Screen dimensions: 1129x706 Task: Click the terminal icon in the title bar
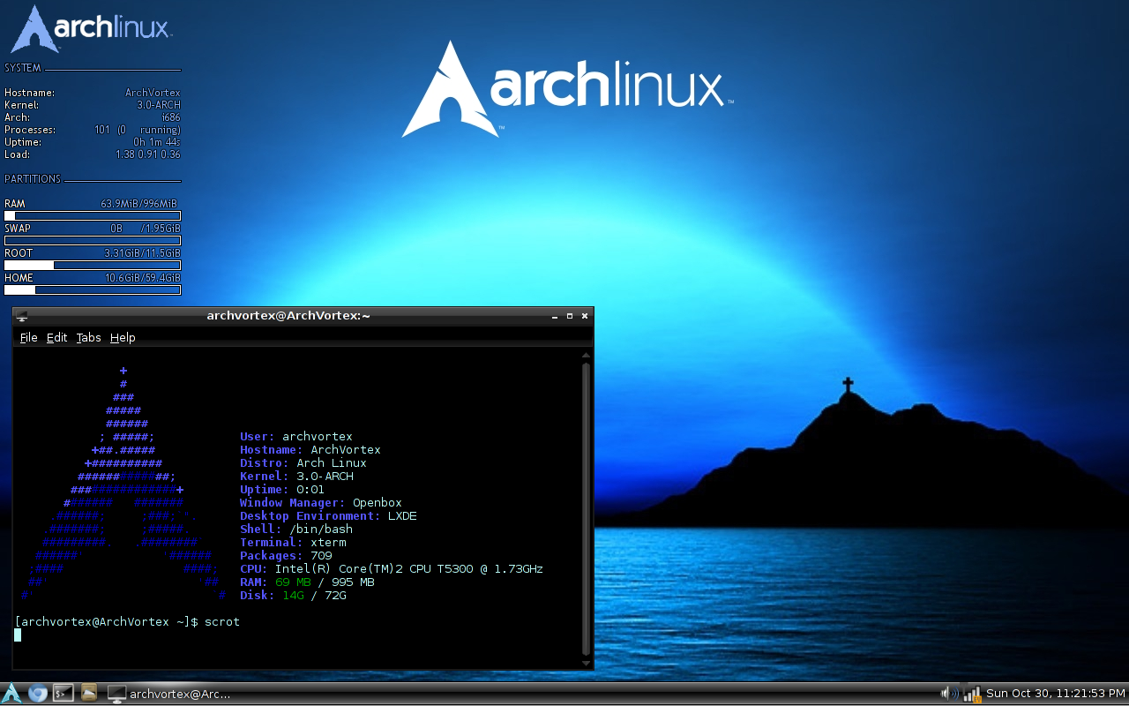click(x=20, y=316)
